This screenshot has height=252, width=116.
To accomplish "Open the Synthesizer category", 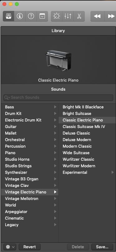I will click(x=30, y=173).
